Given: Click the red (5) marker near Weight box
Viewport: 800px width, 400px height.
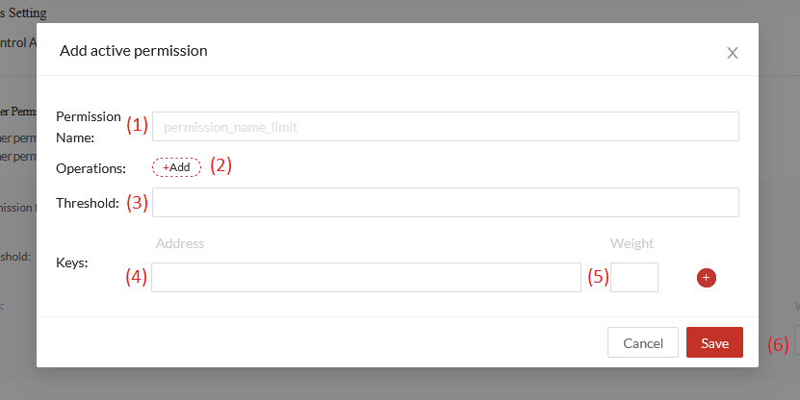Looking at the screenshot, I should tap(599, 277).
